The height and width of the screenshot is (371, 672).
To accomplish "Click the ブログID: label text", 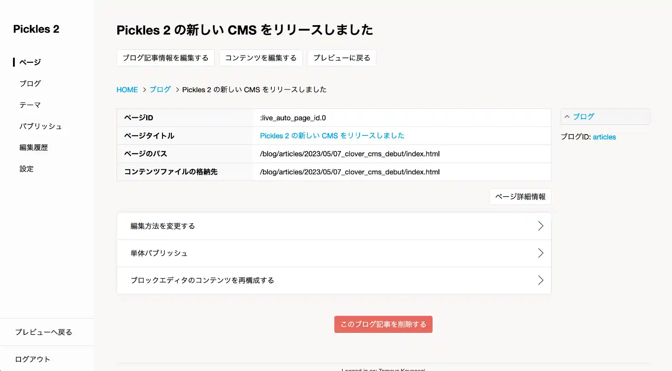I will pos(576,137).
